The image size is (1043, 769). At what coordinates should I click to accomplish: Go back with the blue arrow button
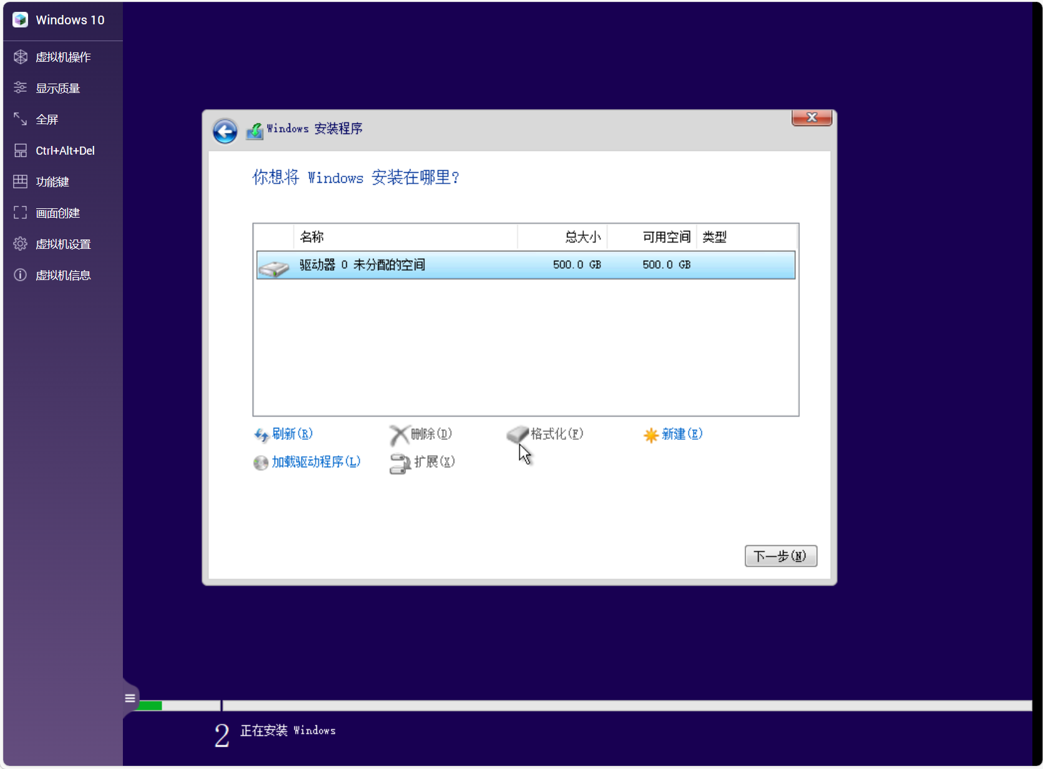[225, 131]
